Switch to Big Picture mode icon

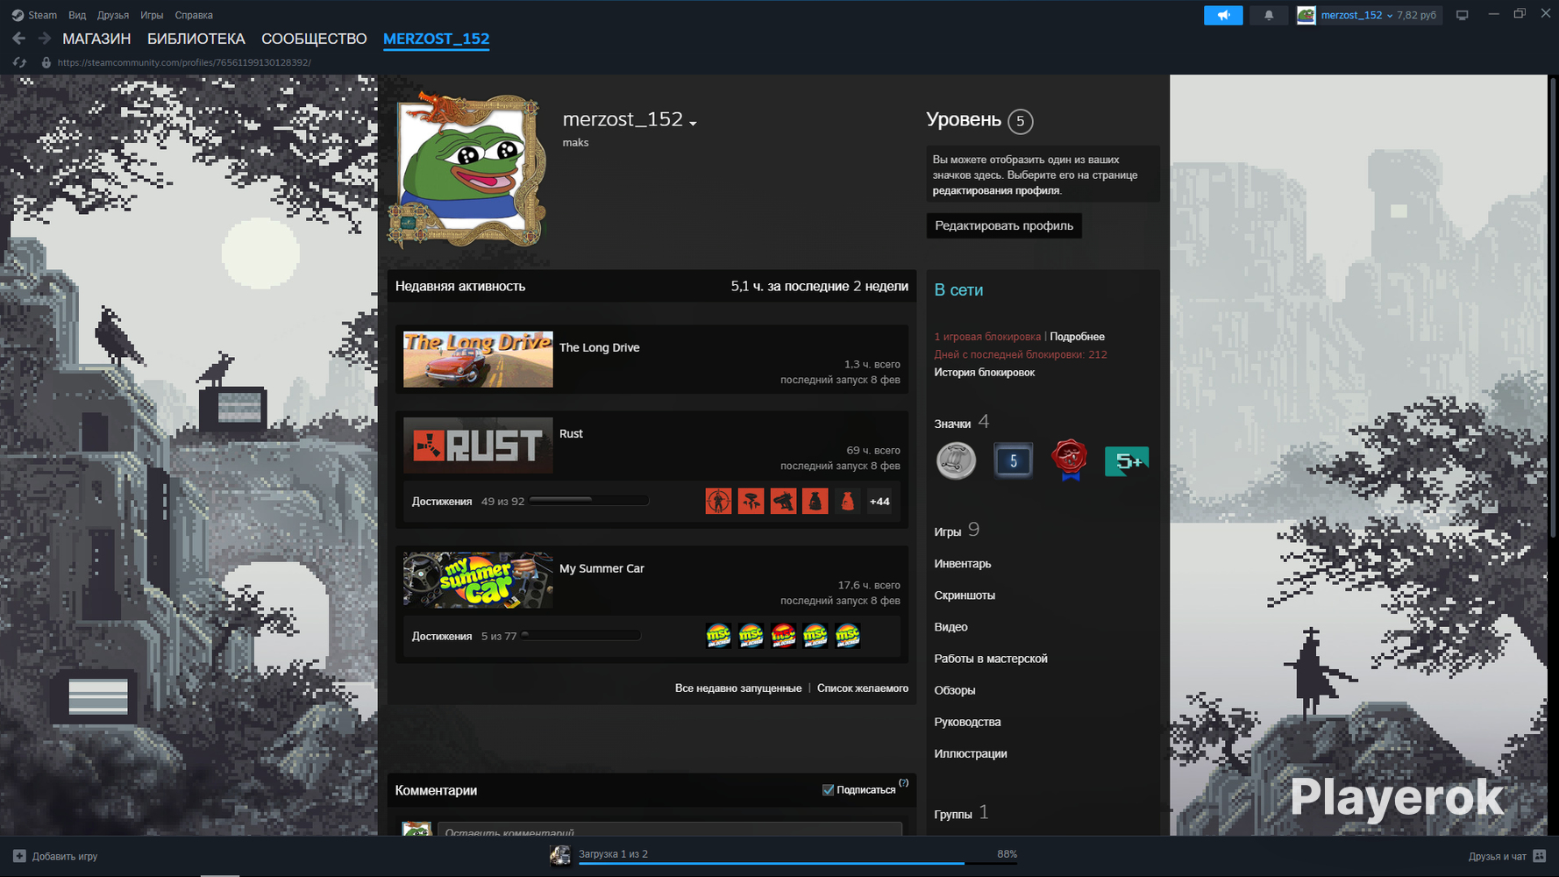(x=1462, y=15)
